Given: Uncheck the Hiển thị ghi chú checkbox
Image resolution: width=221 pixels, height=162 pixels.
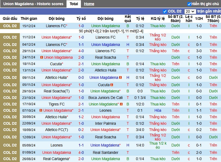Looking at the screenshot, I should pos(189,4).
